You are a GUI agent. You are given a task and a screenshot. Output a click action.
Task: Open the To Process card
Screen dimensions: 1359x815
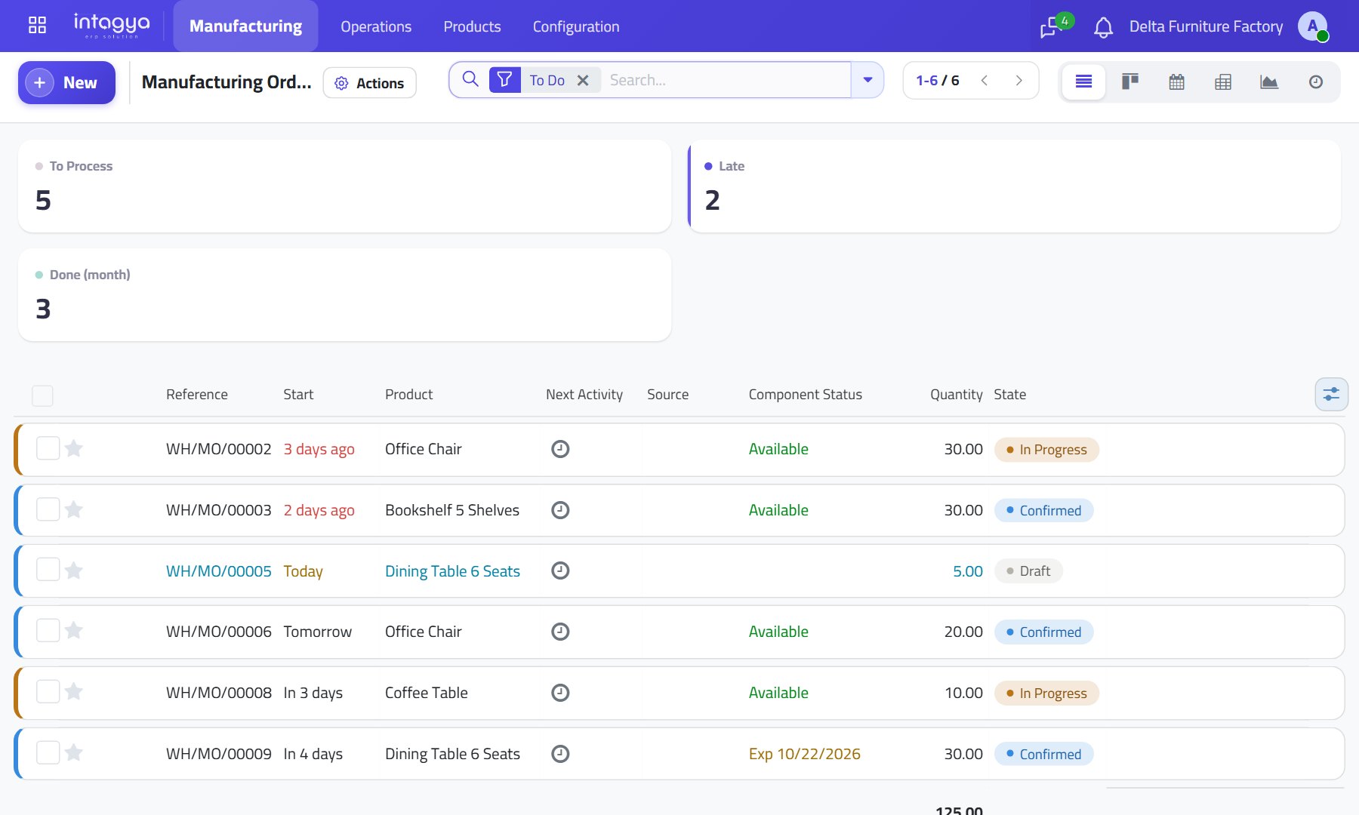[x=344, y=186]
